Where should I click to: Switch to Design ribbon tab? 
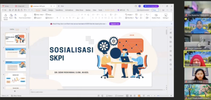click(x=51, y=10)
